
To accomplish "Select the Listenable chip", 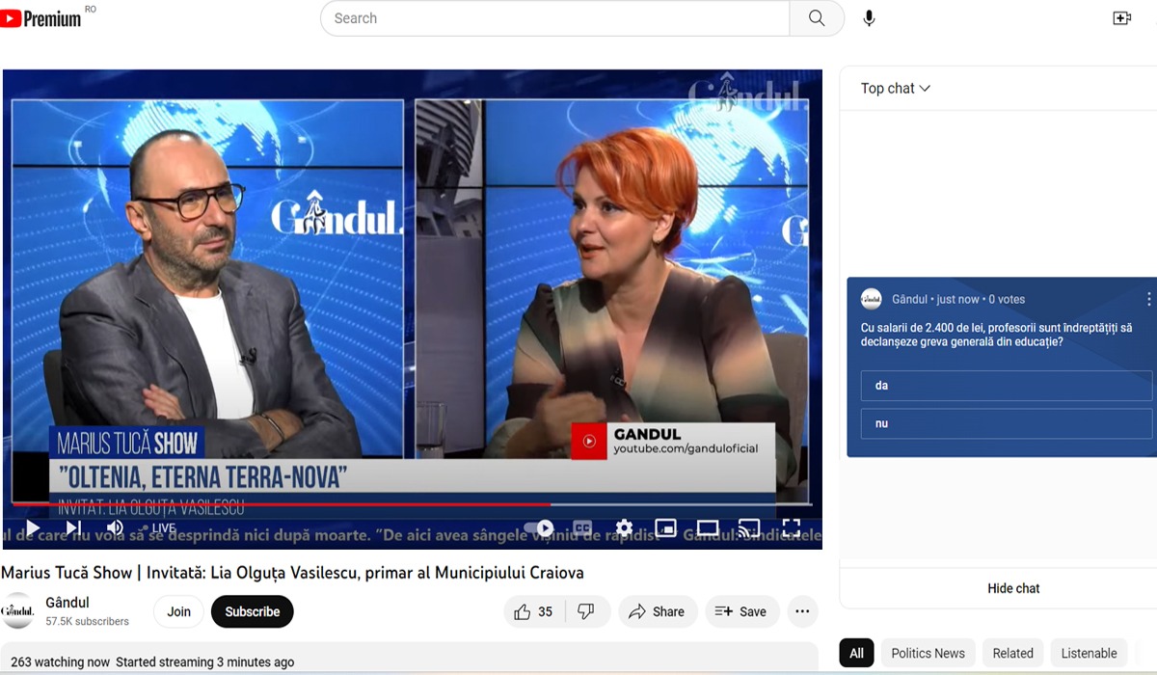I will point(1089,653).
